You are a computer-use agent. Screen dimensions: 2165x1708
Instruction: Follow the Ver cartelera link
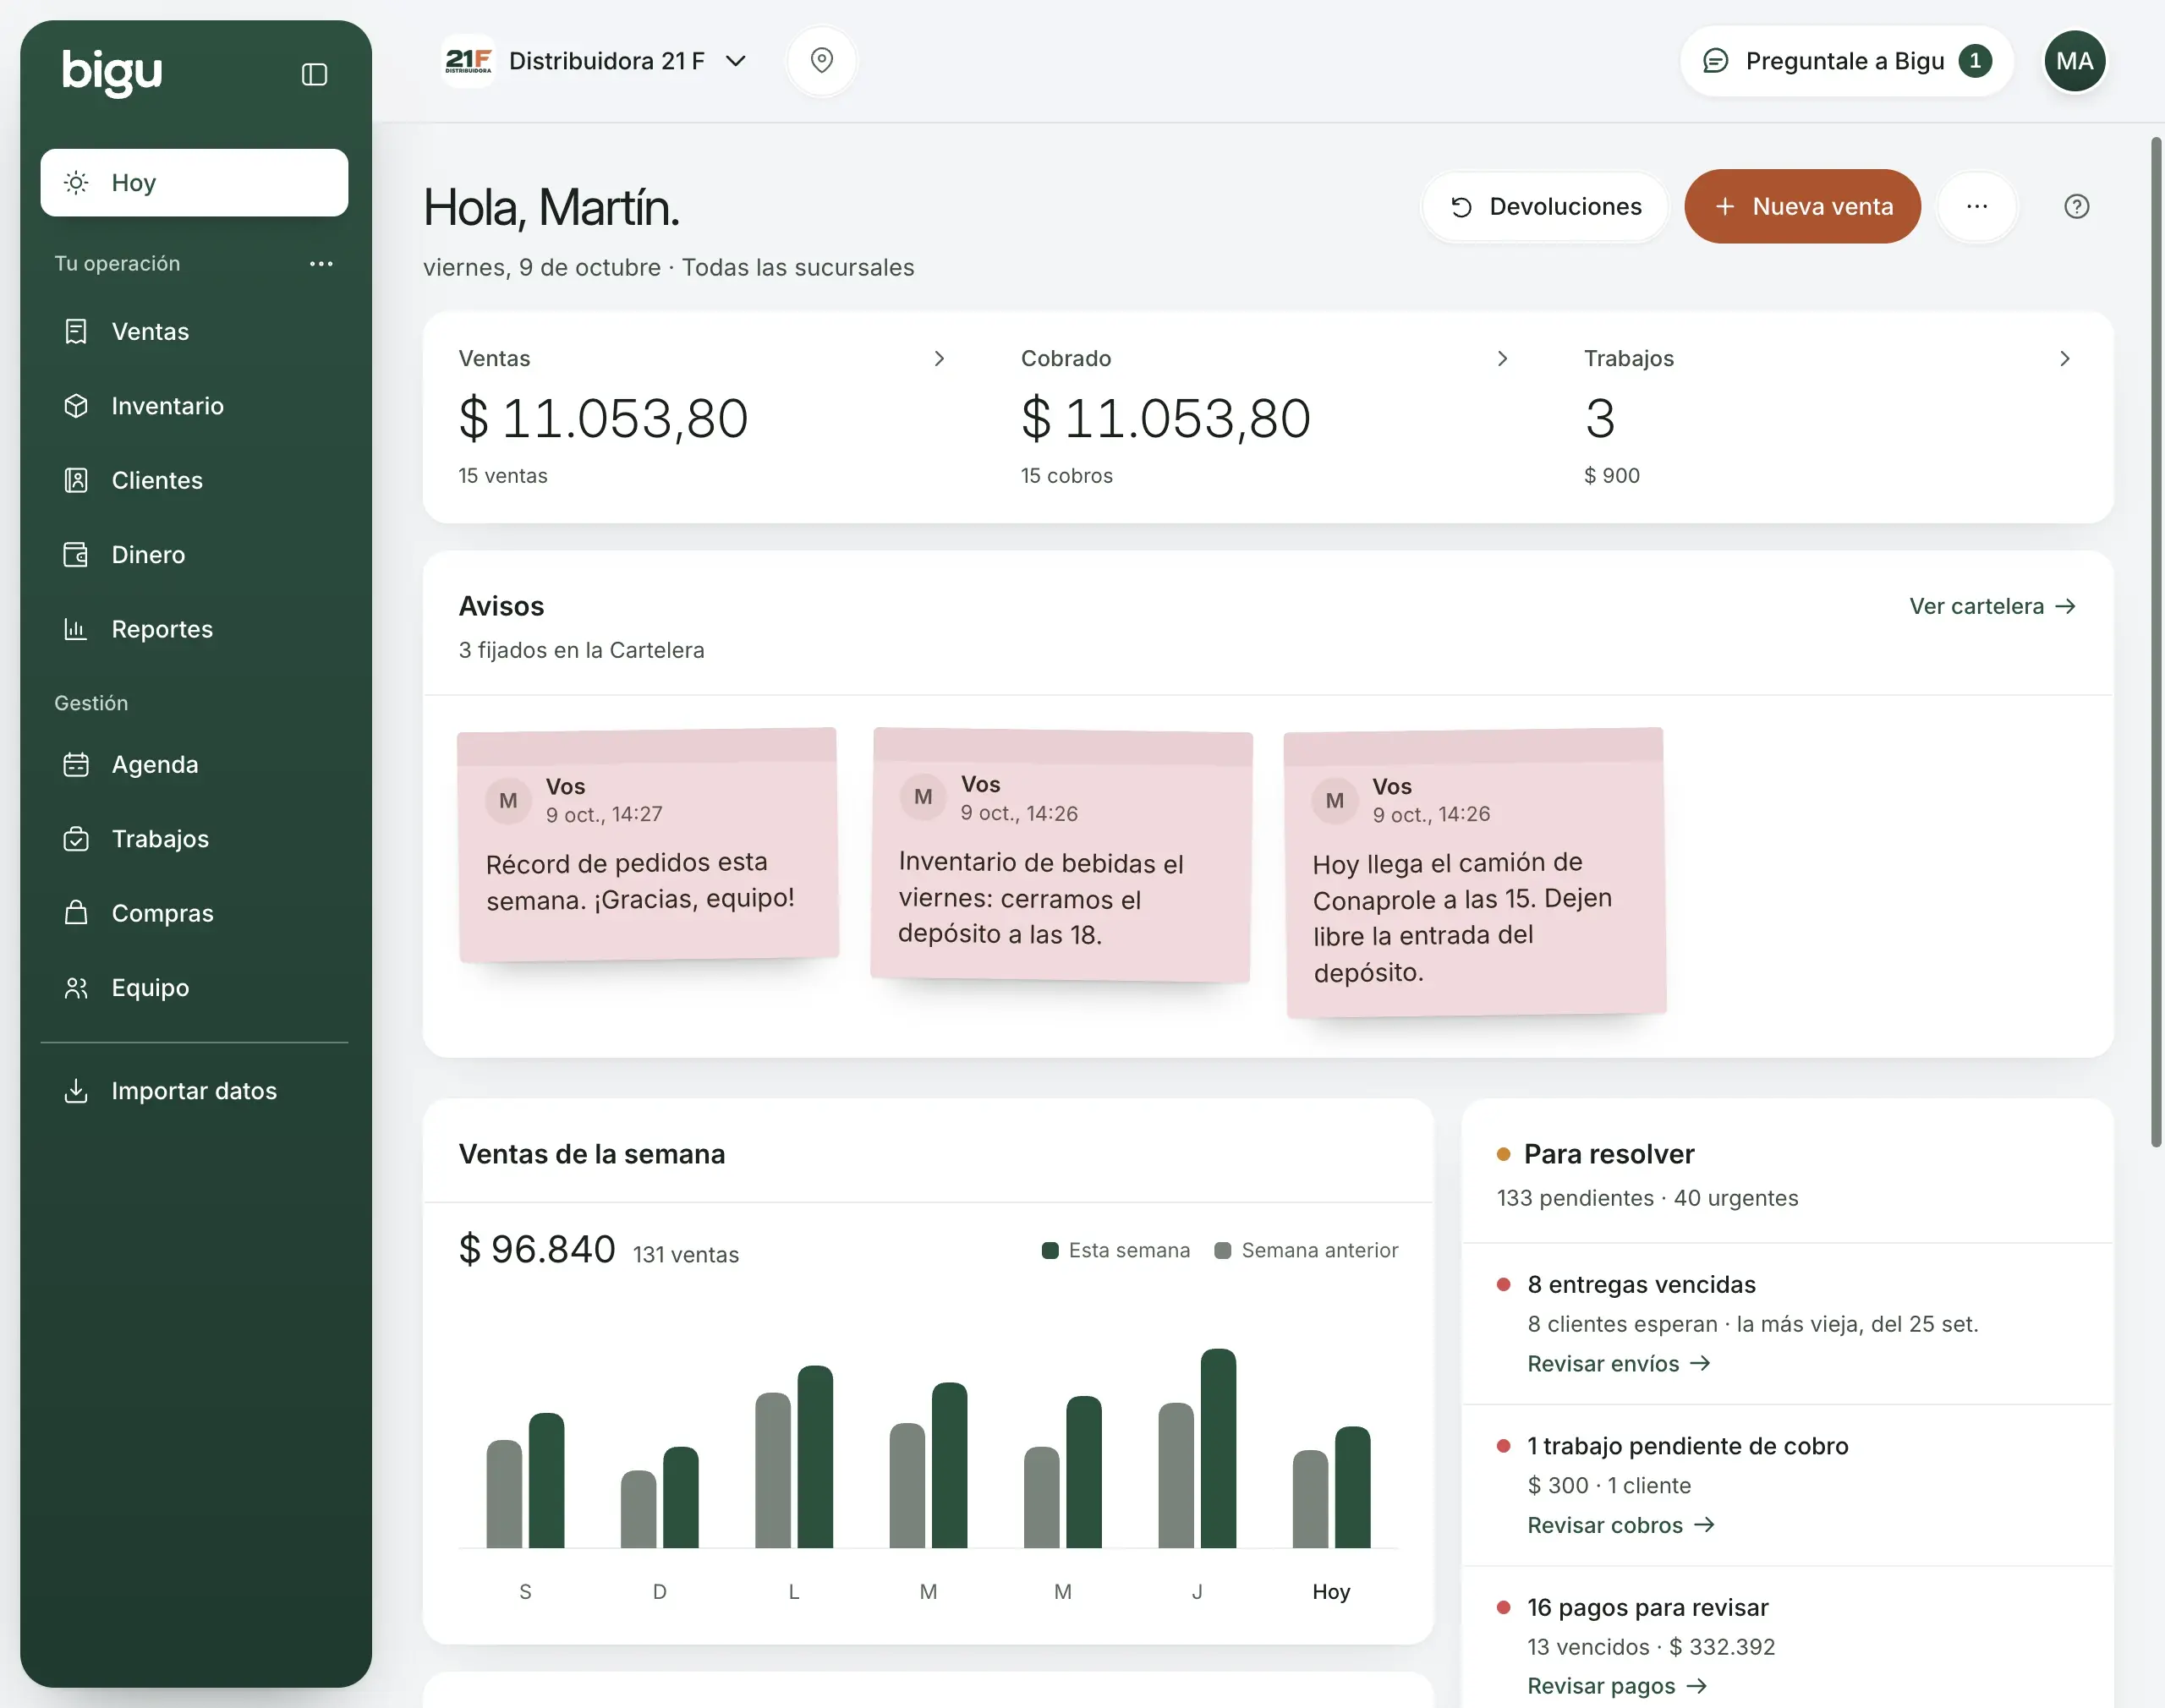click(x=1992, y=606)
